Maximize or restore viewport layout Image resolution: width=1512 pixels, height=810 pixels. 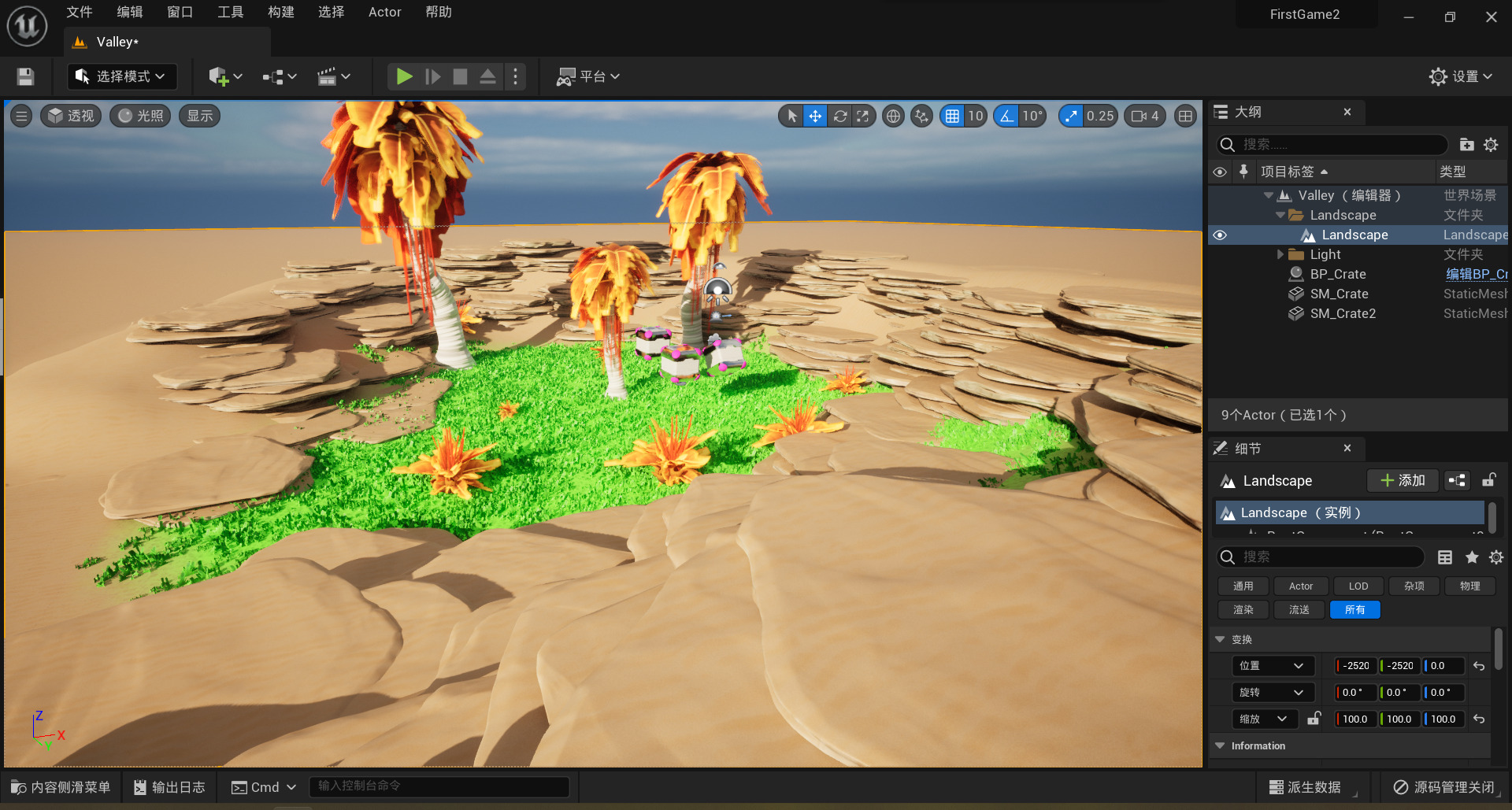coord(1185,117)
